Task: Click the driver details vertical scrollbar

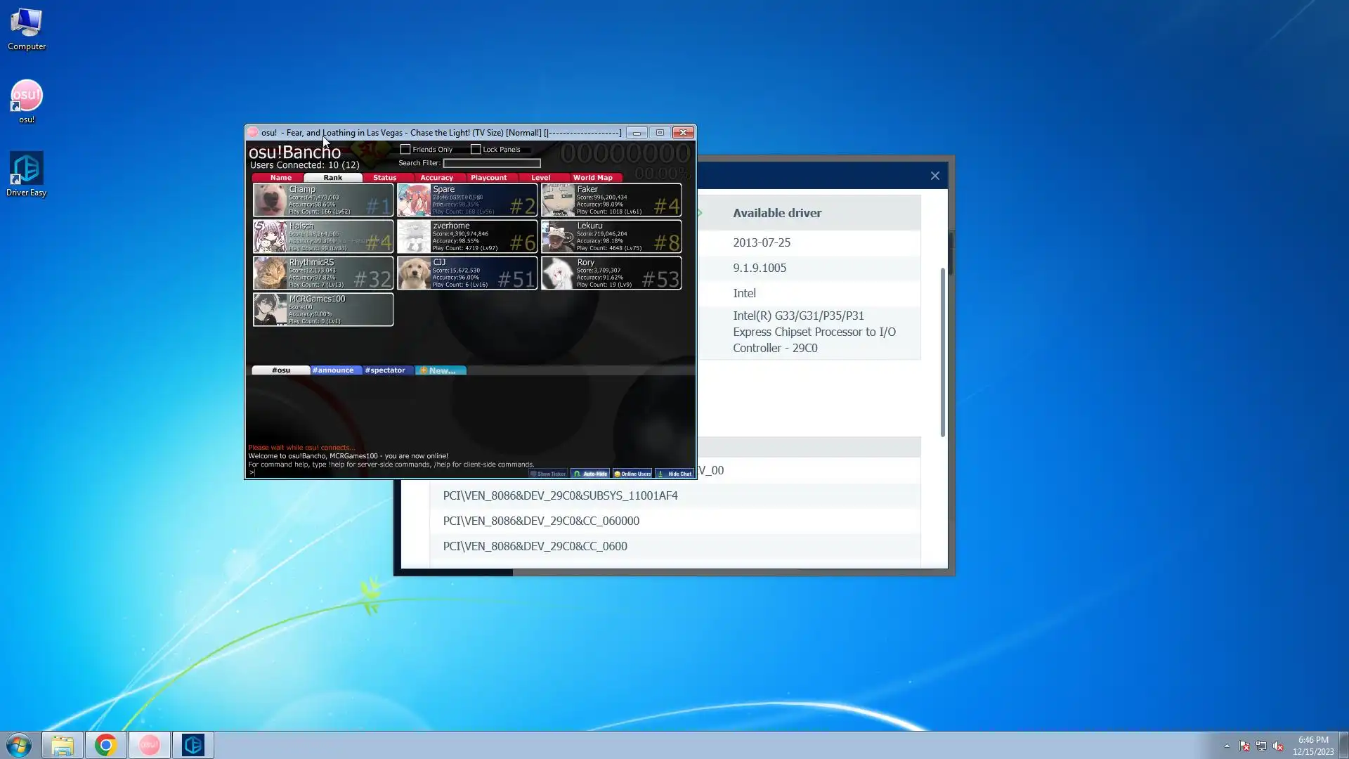Action: (x=943, y=351)
